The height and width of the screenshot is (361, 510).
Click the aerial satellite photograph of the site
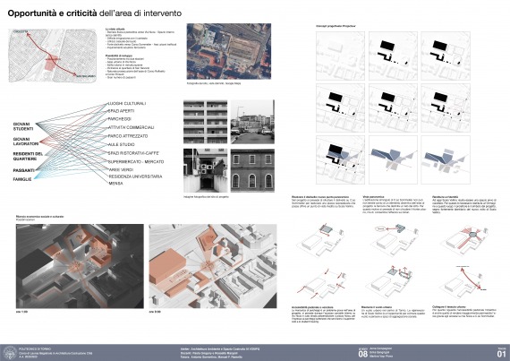[229, 51]
